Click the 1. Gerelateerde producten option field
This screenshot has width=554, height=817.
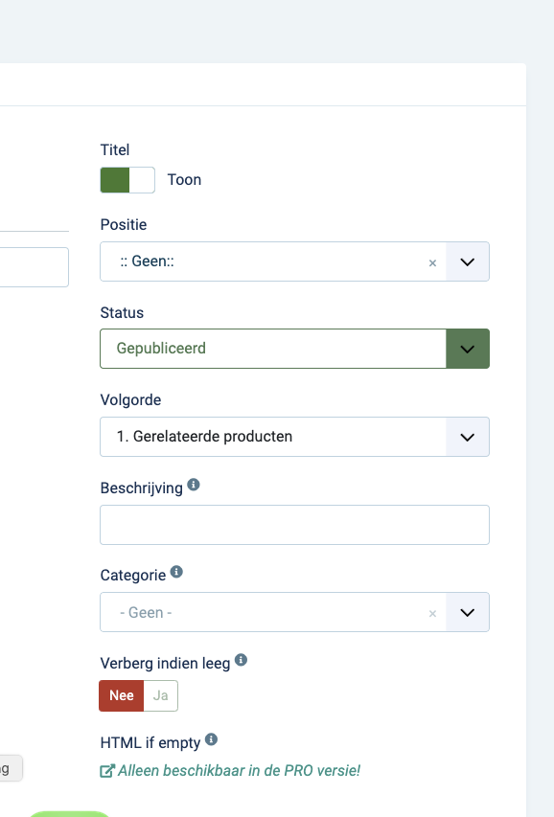[x=273, y=437]
